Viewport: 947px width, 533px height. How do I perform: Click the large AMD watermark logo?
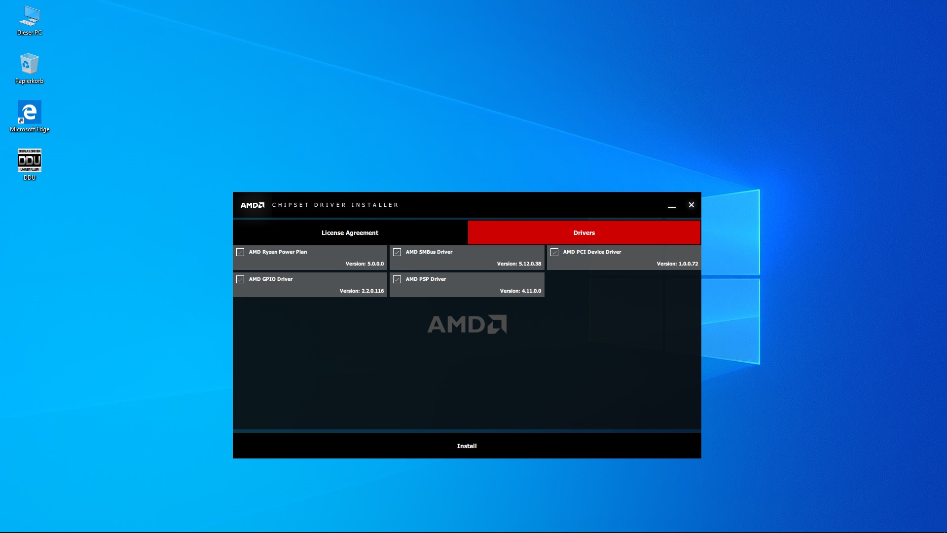(x=467, y=324)
